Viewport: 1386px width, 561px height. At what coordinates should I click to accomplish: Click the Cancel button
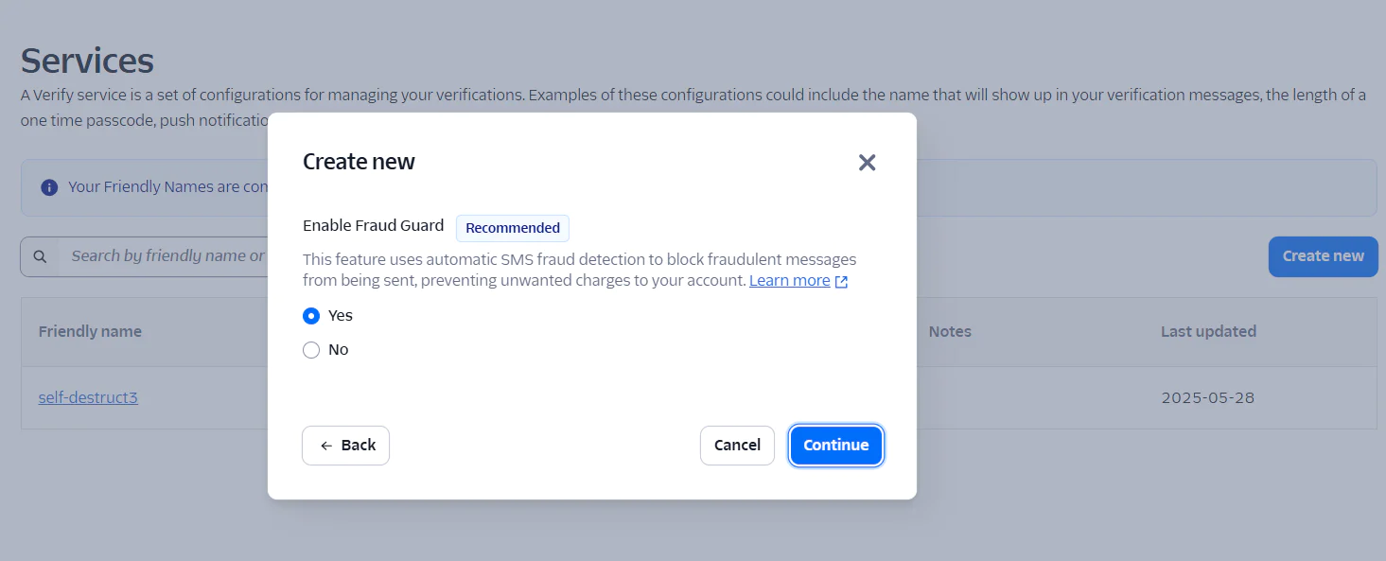737,445
